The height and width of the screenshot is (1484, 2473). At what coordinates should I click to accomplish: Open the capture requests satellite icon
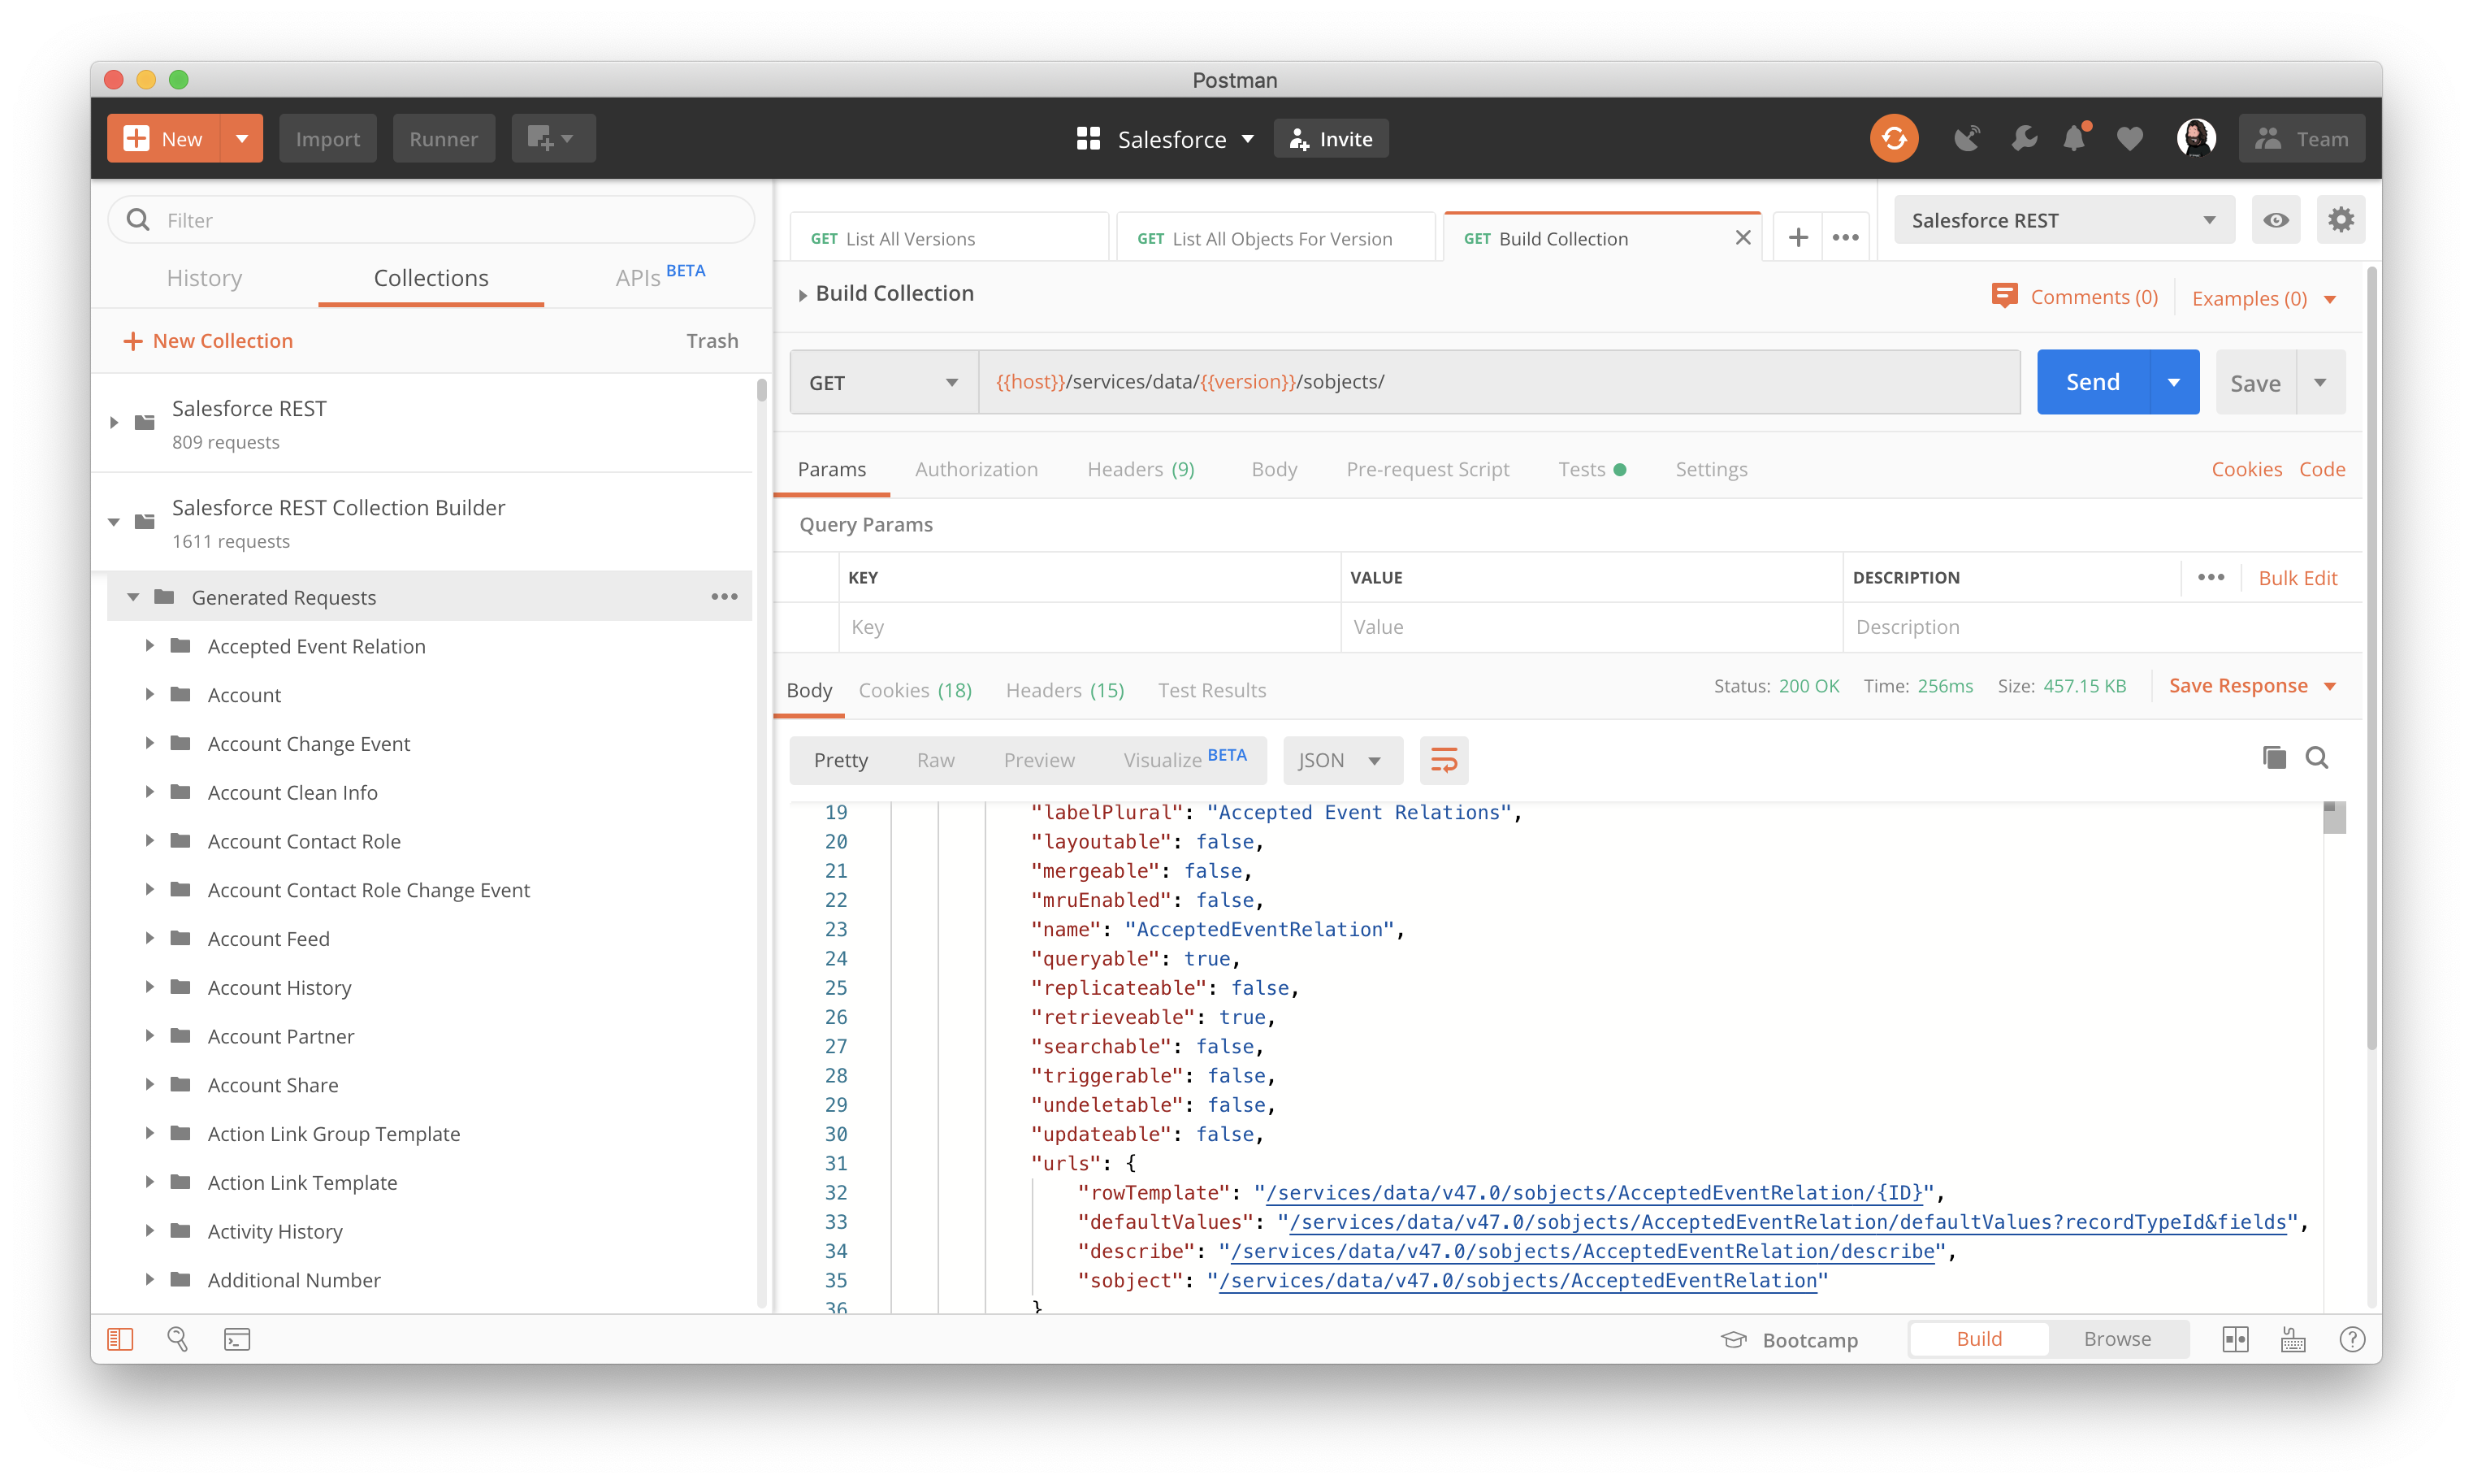pos(1966,138)
